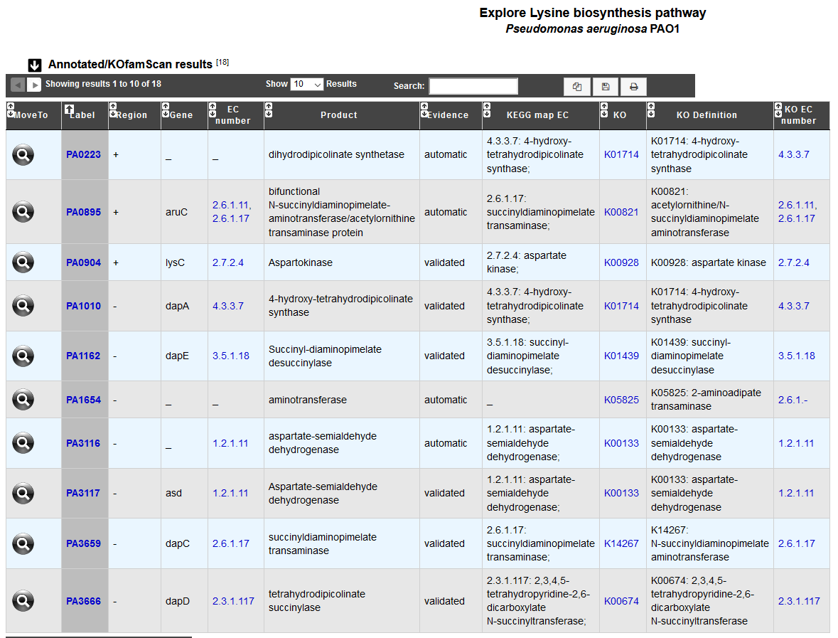Open the PA0895 label link
This screenshot has height=638, width=838.
pyautogui.click(x=83, y=212)
